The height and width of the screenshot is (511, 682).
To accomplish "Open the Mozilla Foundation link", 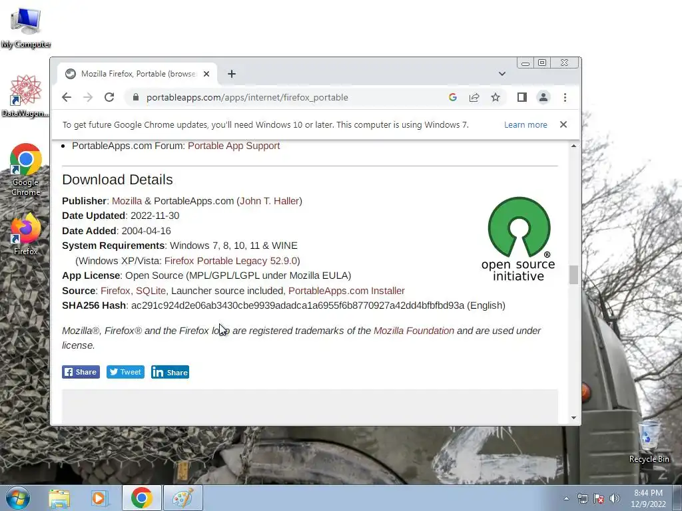I will (414, 331).
